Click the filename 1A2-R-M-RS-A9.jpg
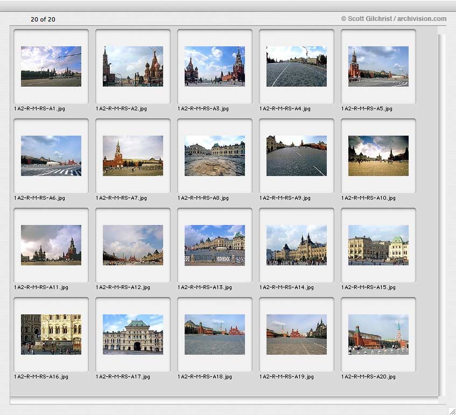Viewport: 456px width, 415px height. (285, 198)
